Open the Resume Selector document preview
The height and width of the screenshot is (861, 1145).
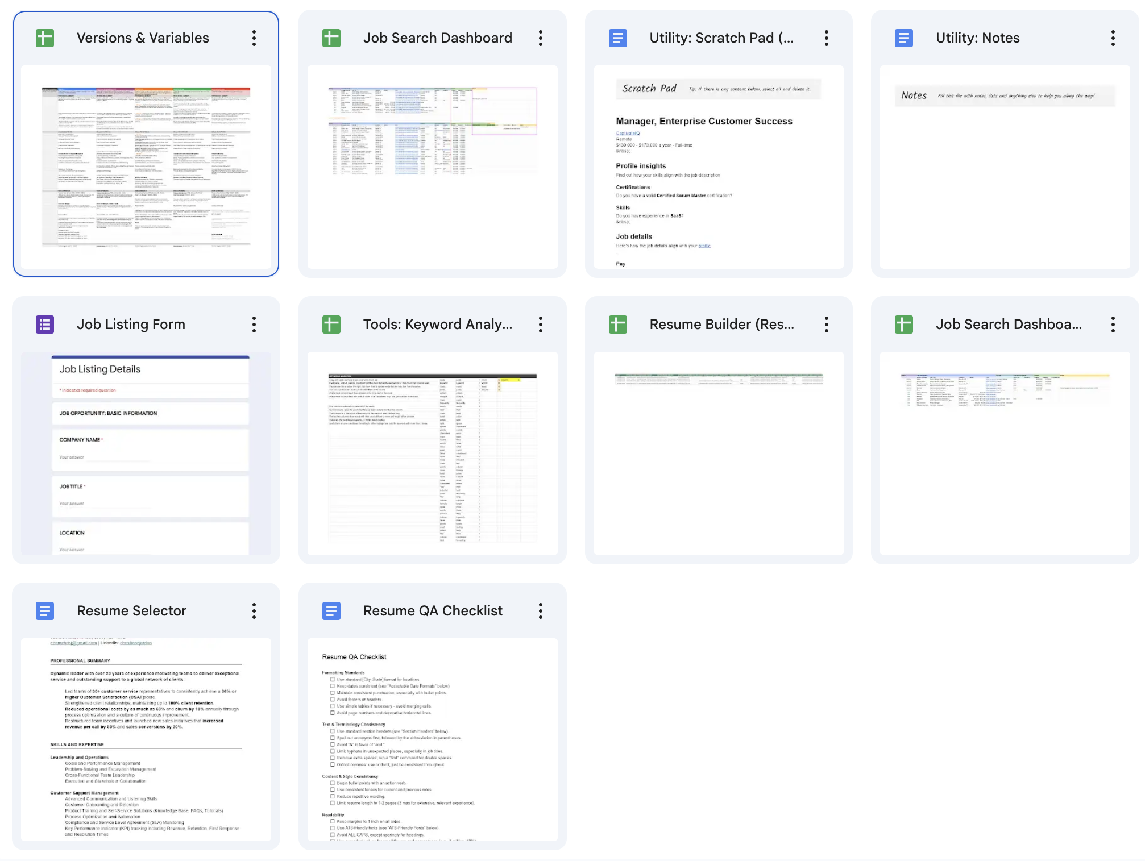(x=146, y=739)
